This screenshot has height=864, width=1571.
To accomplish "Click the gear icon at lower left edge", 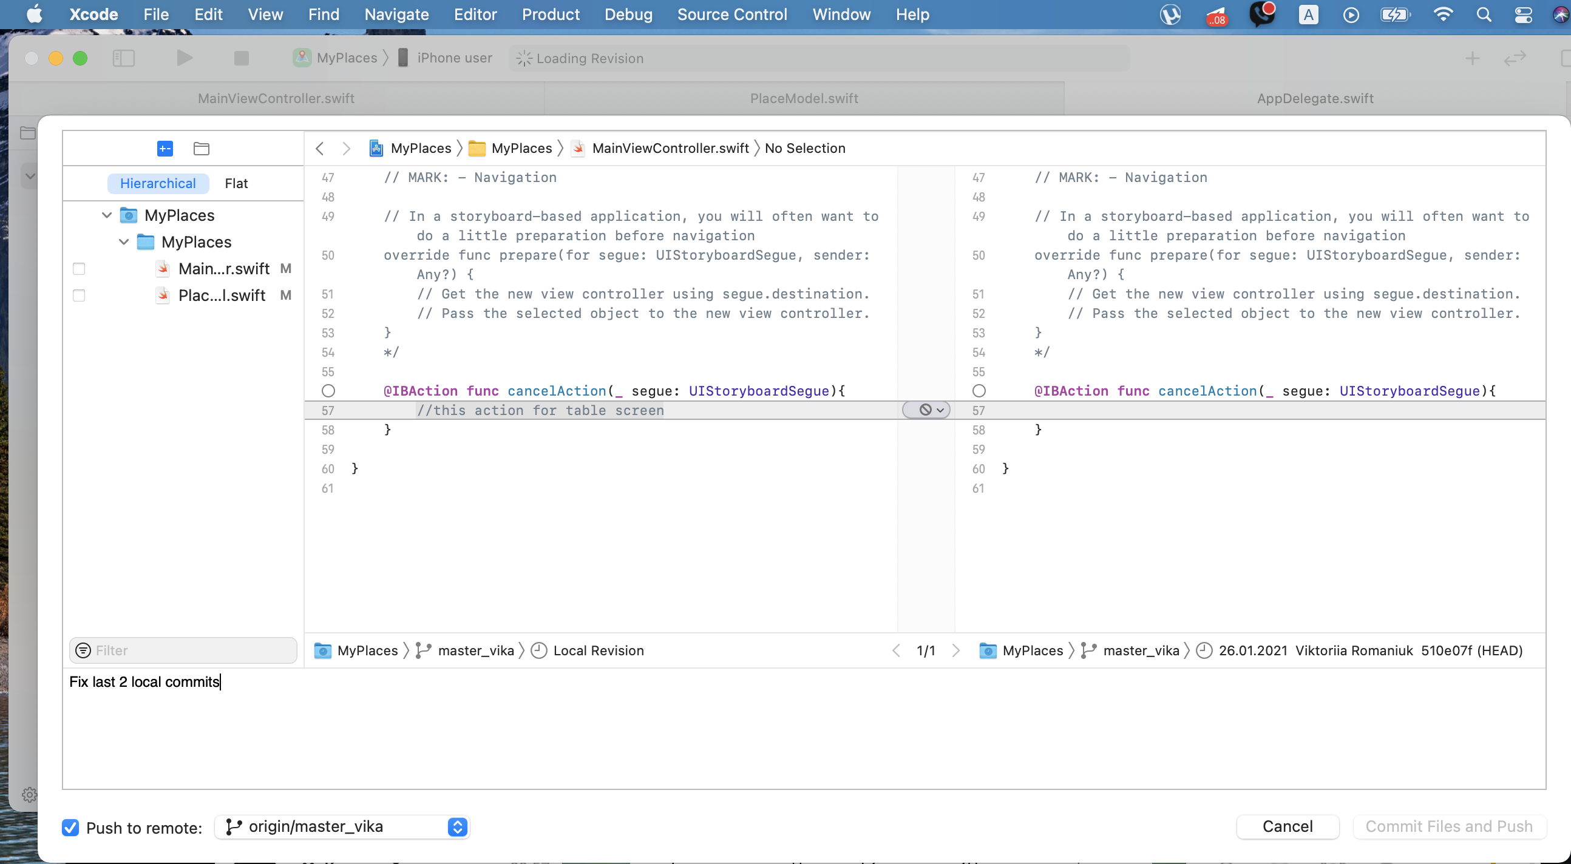I will [29, 794].
